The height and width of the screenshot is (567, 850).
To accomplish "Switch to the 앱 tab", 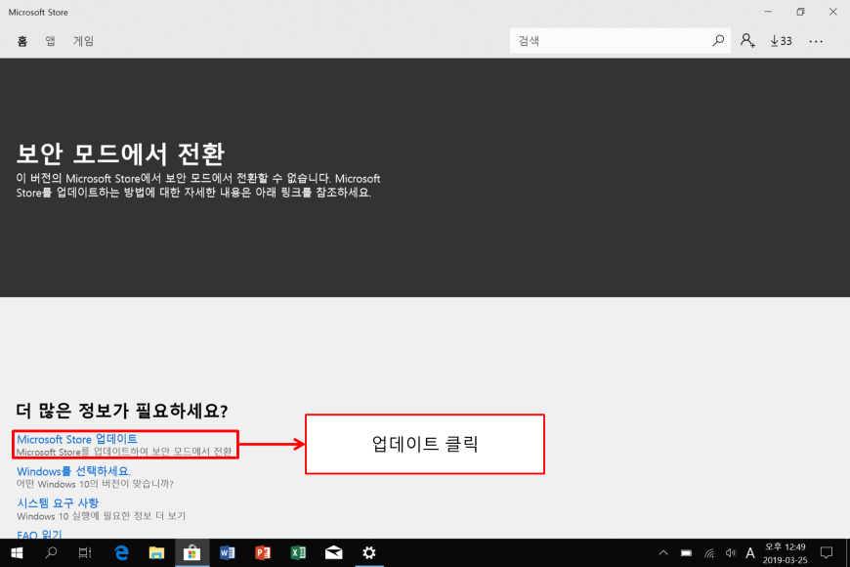I will (x=50, y=41).
